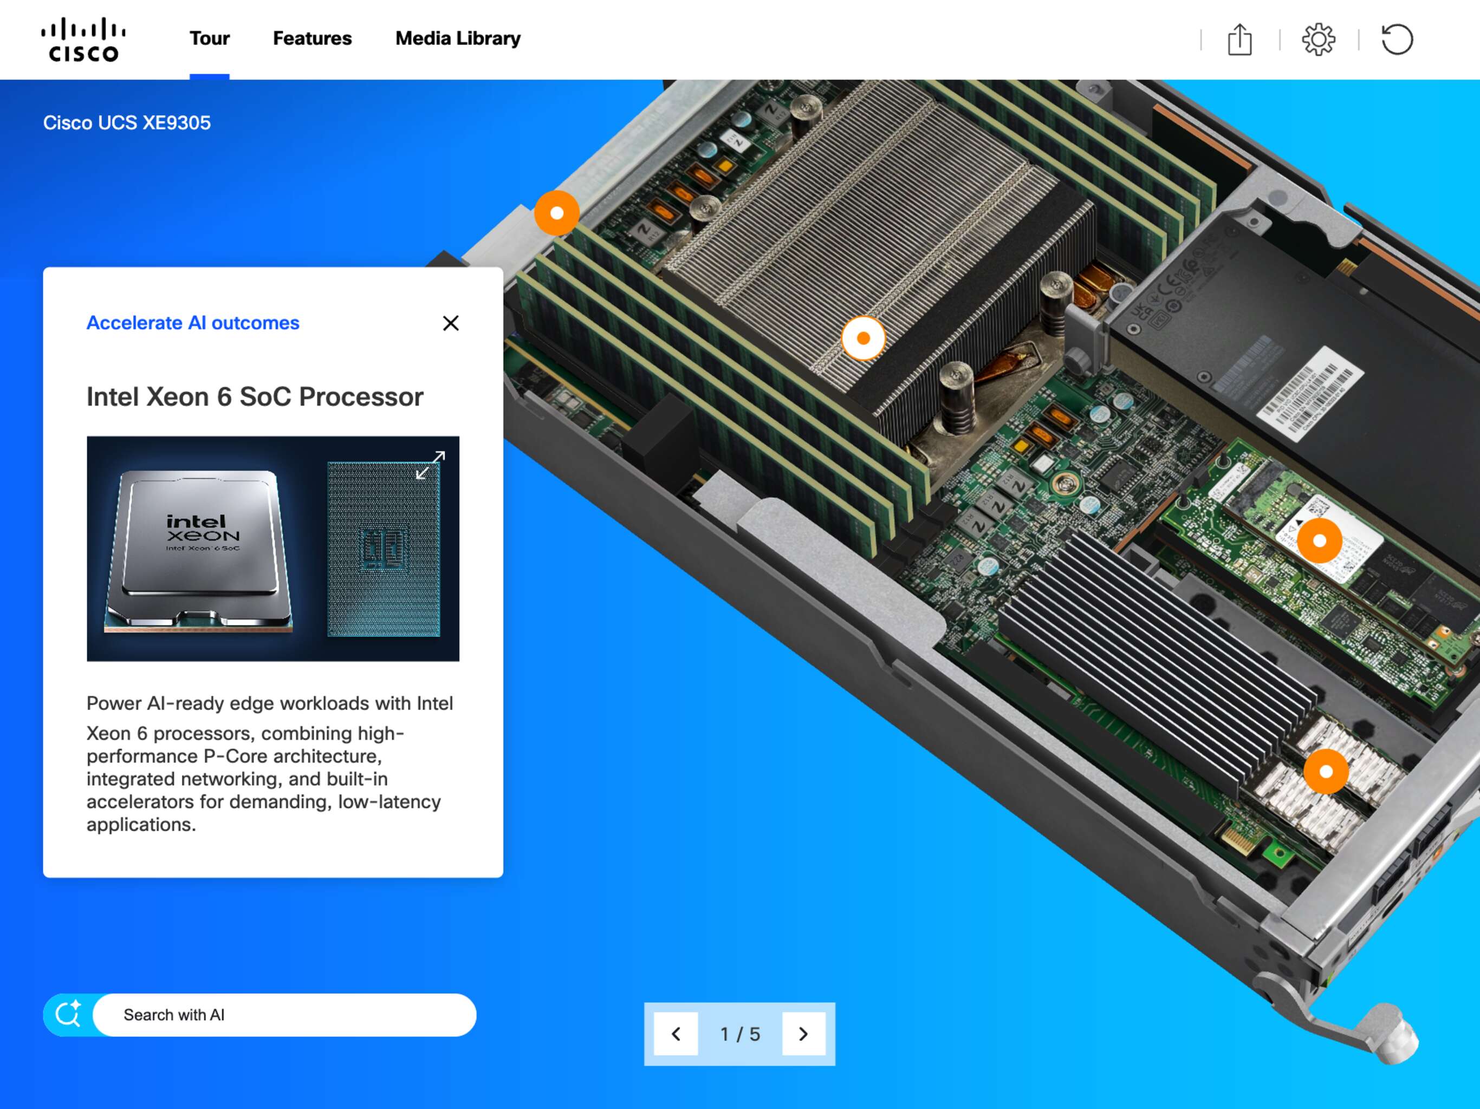Select the orange hotspot on the chassis edge

click(557, 213)
